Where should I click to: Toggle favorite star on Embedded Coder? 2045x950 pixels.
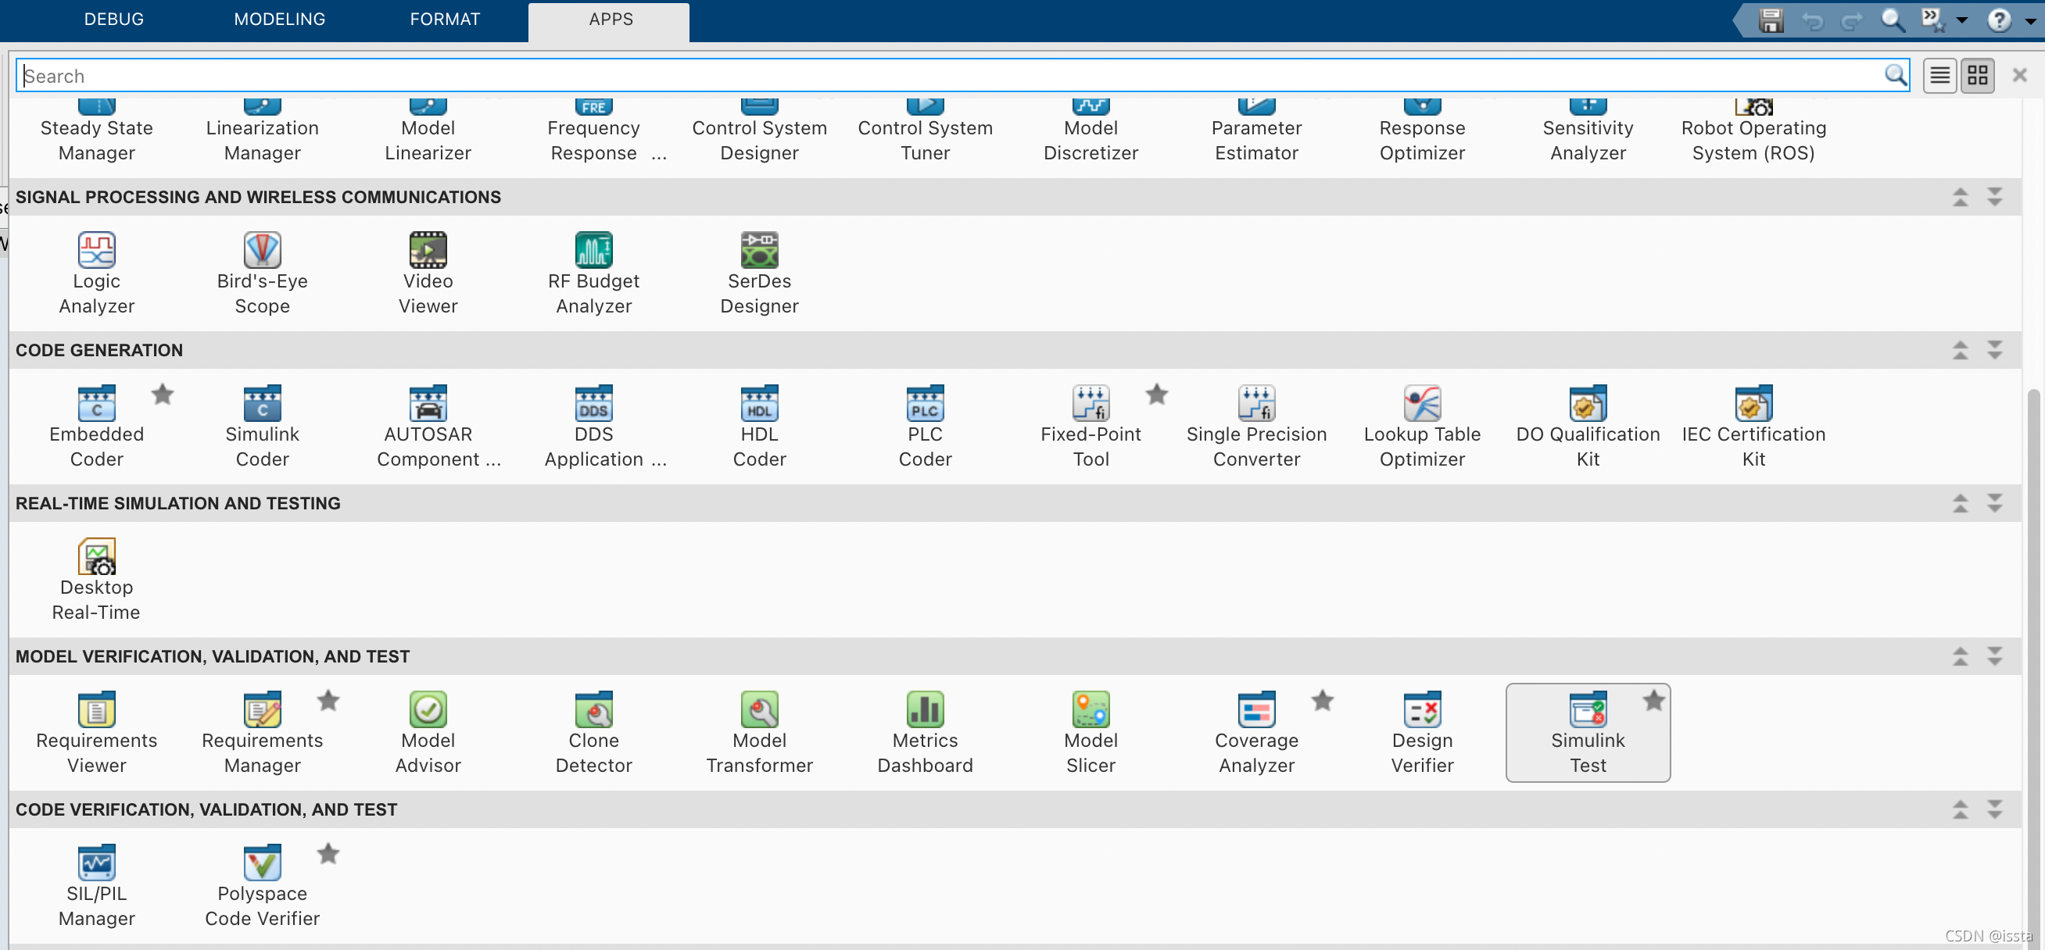163,395
